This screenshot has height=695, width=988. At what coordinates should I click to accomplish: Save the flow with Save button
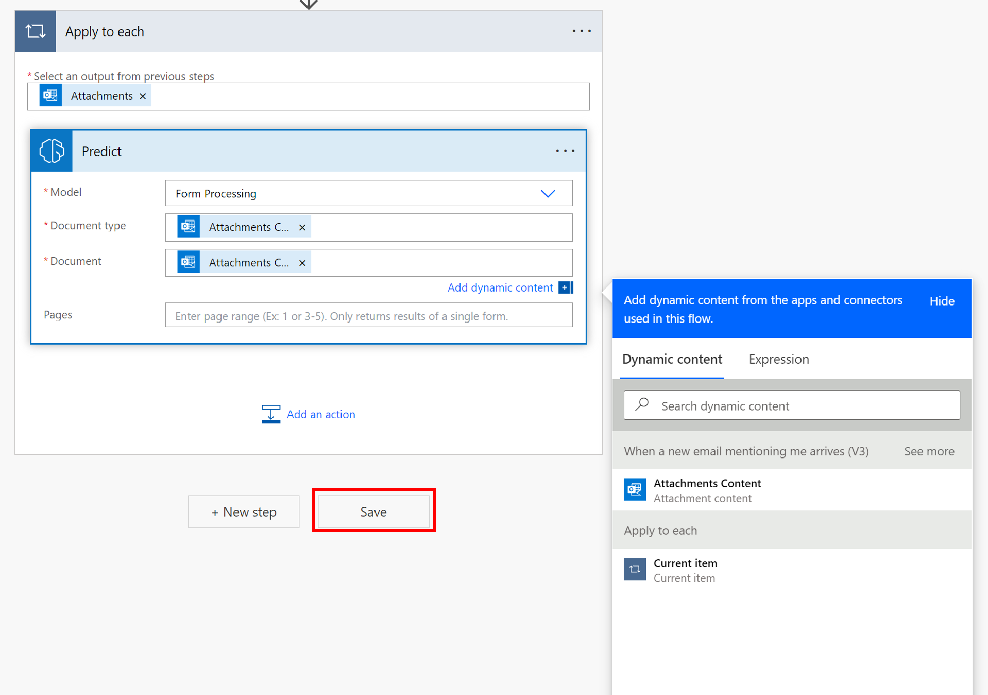373,512
